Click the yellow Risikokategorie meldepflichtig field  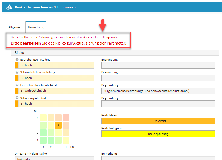pos(158,134)
